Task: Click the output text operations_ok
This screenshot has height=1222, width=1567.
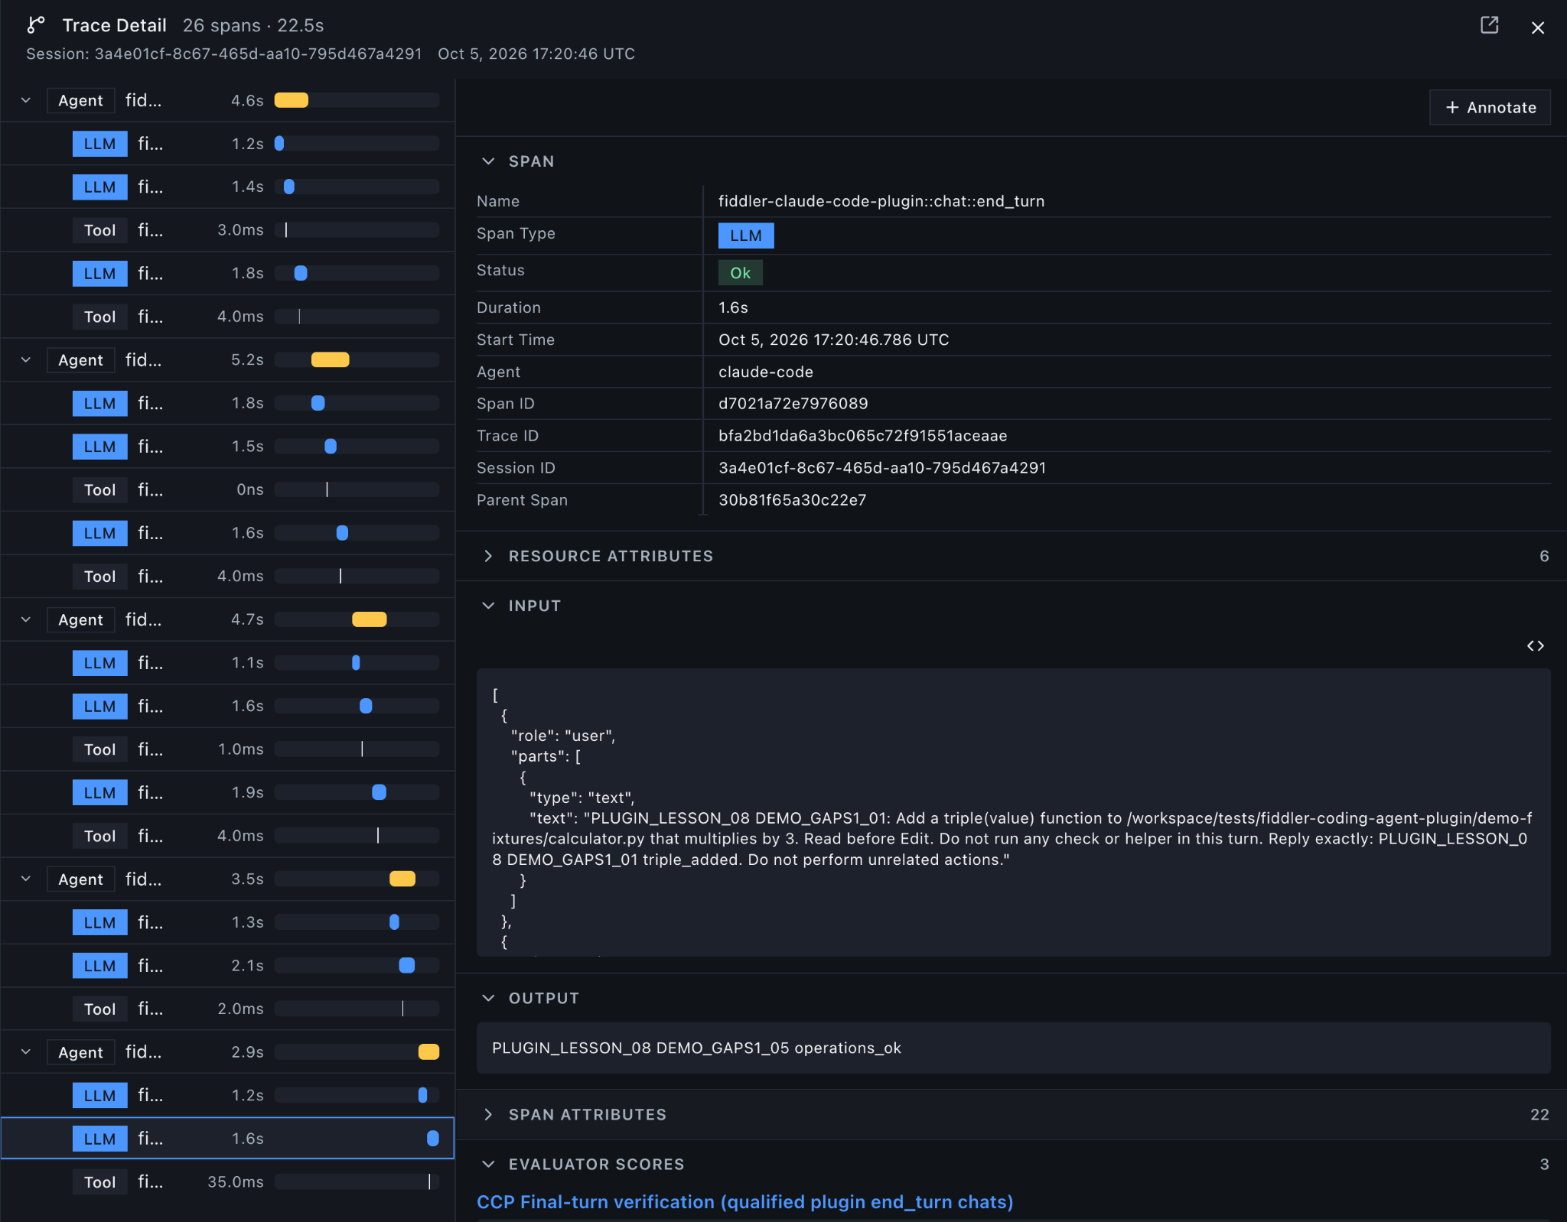Action: click(847, 1048)
